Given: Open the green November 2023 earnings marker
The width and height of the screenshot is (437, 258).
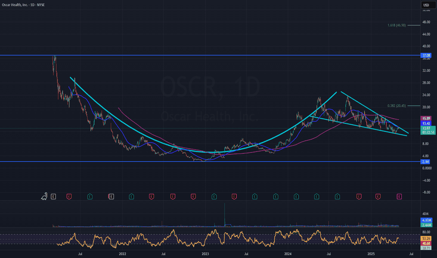Looking at the screenshot, I should 276,197.
